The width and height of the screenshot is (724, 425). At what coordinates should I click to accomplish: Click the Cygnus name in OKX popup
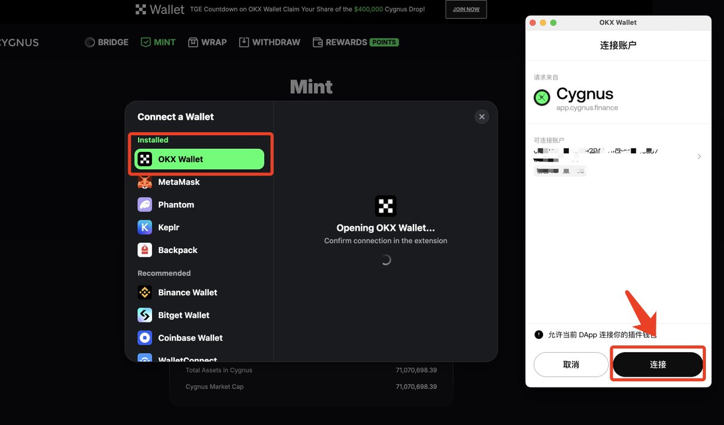585,94
